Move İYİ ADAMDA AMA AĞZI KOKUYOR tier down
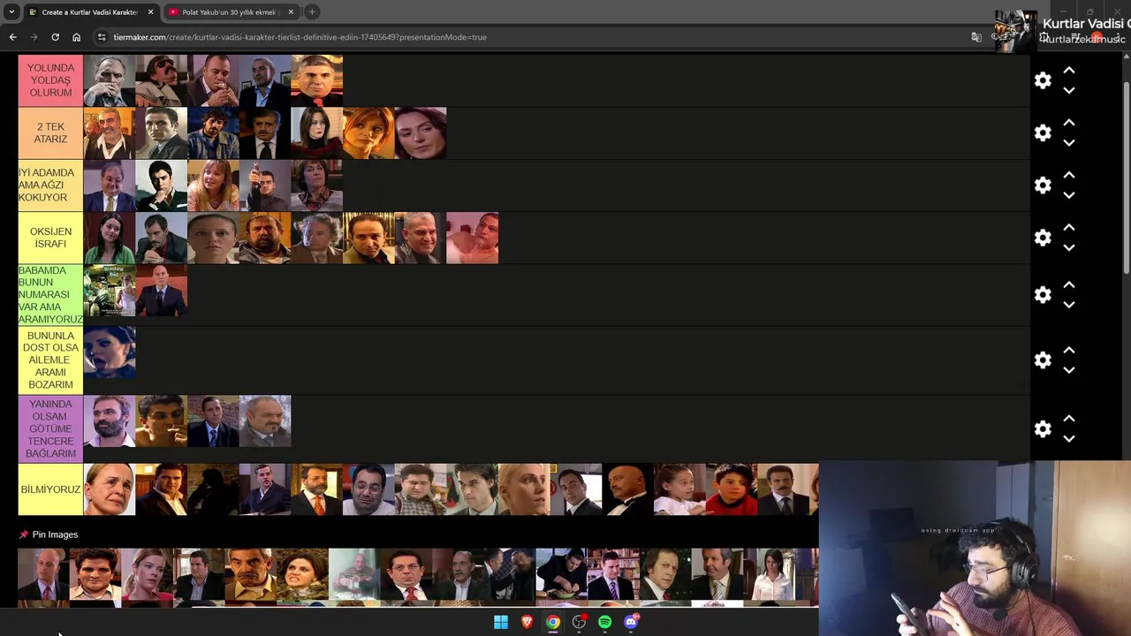This screenshot has height=636, width=1131. (x=1068, y=195)
